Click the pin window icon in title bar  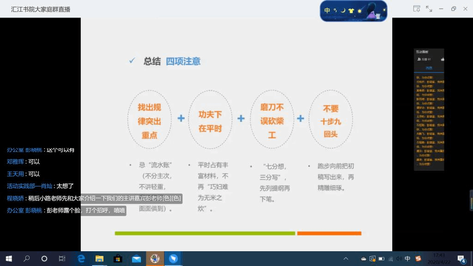[x=417, y=9]
